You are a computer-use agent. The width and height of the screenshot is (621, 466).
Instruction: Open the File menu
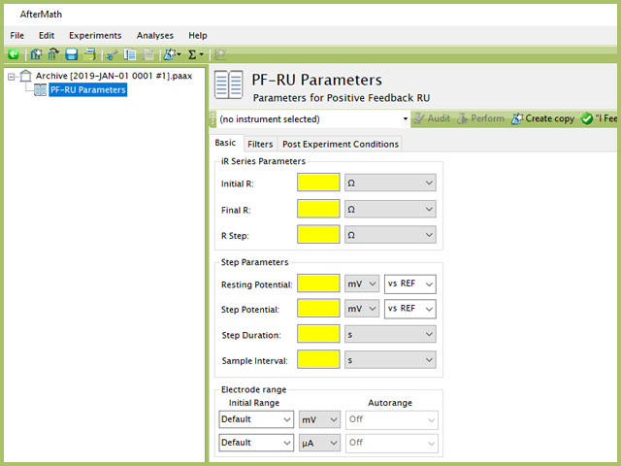[x=17, y=35]
